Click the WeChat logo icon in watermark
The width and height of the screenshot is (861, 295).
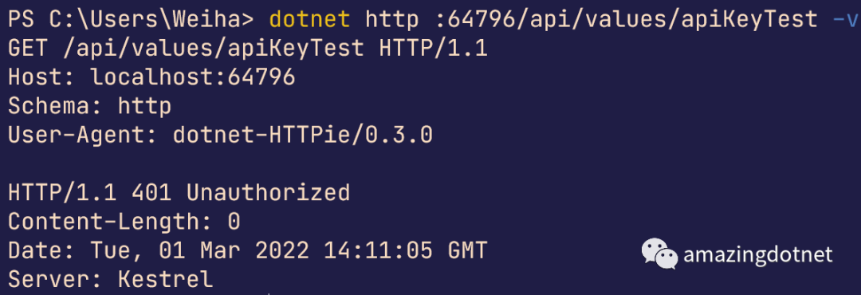[659, 254]
